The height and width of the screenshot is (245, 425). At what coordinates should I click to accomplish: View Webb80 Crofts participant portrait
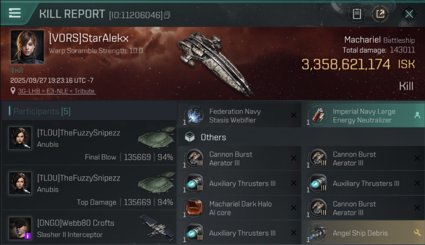pos(20,228)
